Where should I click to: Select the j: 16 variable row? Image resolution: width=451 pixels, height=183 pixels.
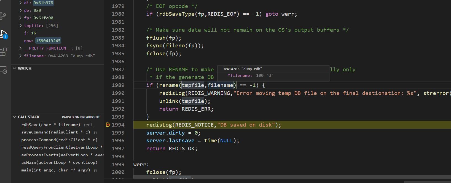57,33
